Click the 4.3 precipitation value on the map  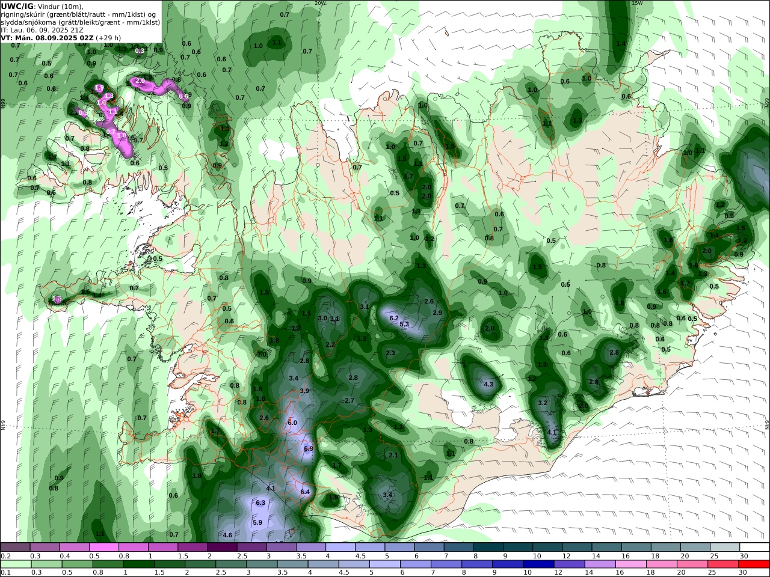(488, 384)
